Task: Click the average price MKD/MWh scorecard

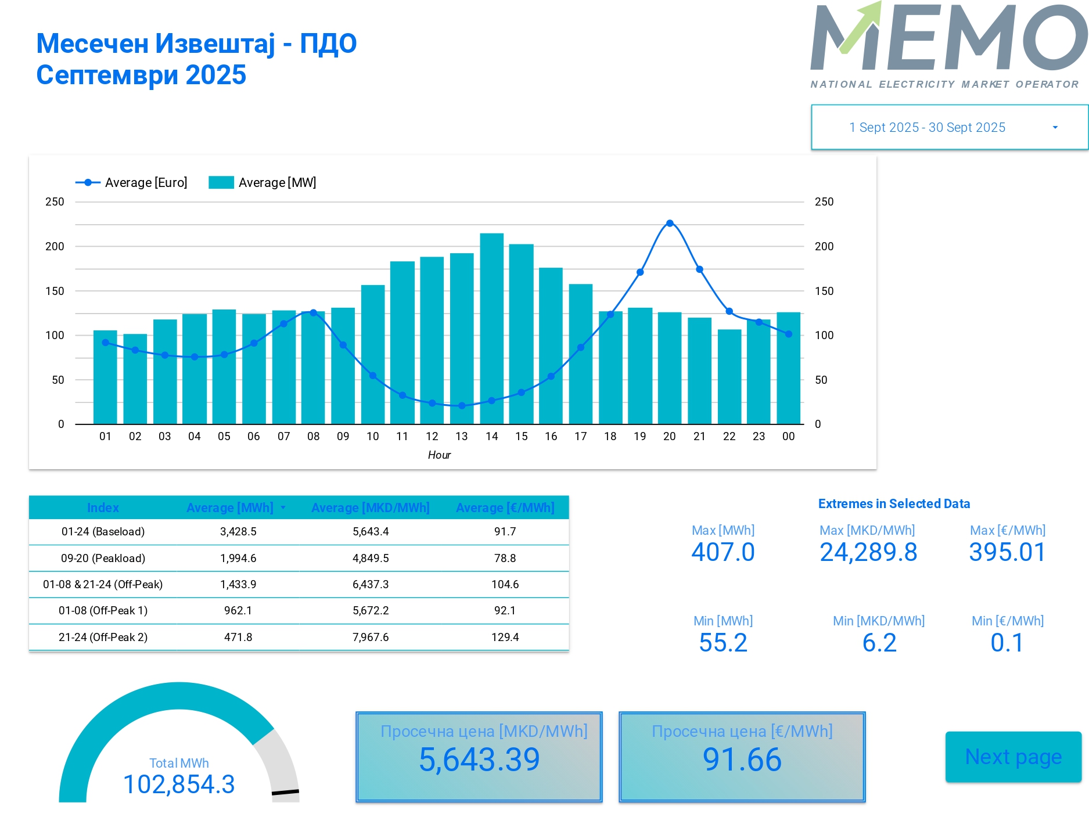Action: coord(479,757)
